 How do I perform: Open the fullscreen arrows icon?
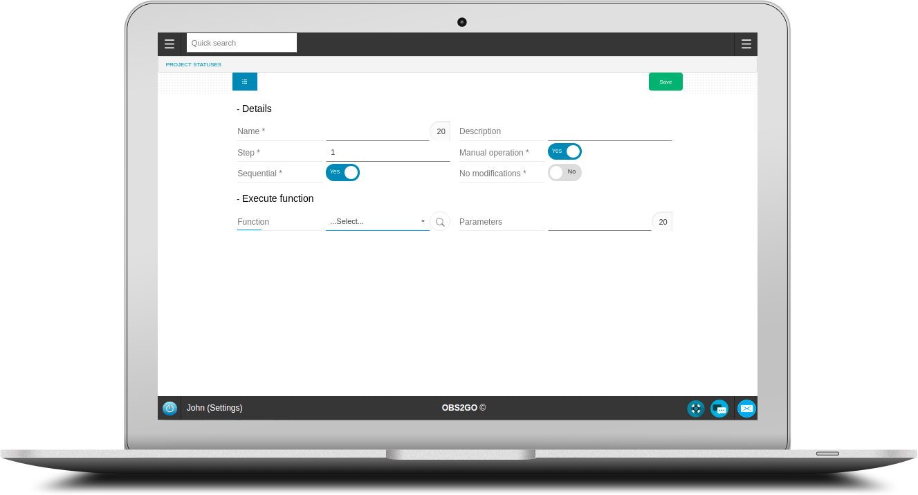[x=696, y=409]
